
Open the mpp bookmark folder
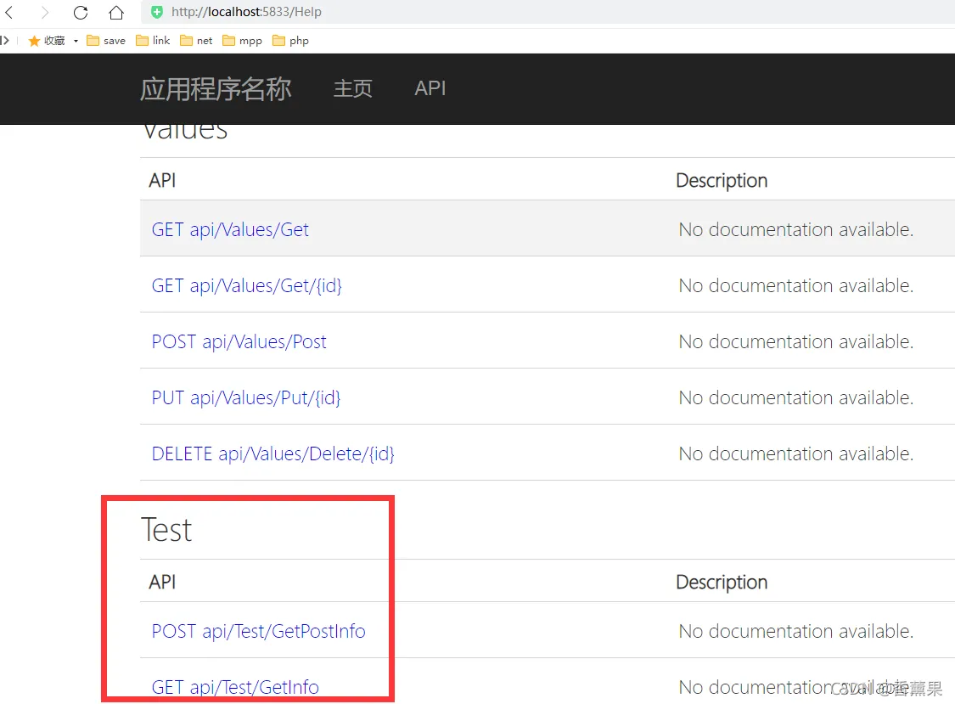pyautogui.click(x=243, y=41)
